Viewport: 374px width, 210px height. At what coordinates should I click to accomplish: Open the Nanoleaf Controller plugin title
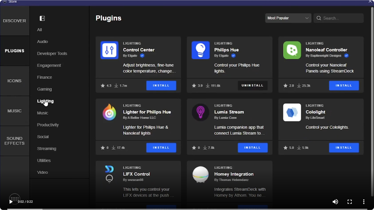pos(326,50)
